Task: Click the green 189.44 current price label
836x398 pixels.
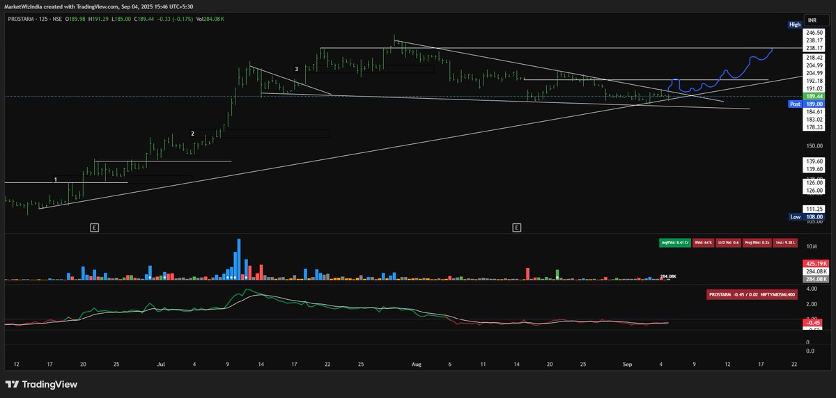Action: tap(814, 97)
